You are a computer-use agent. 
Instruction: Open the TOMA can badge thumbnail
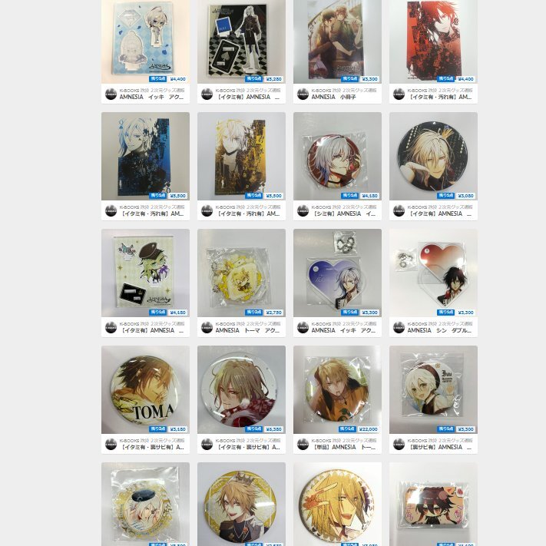146,389
